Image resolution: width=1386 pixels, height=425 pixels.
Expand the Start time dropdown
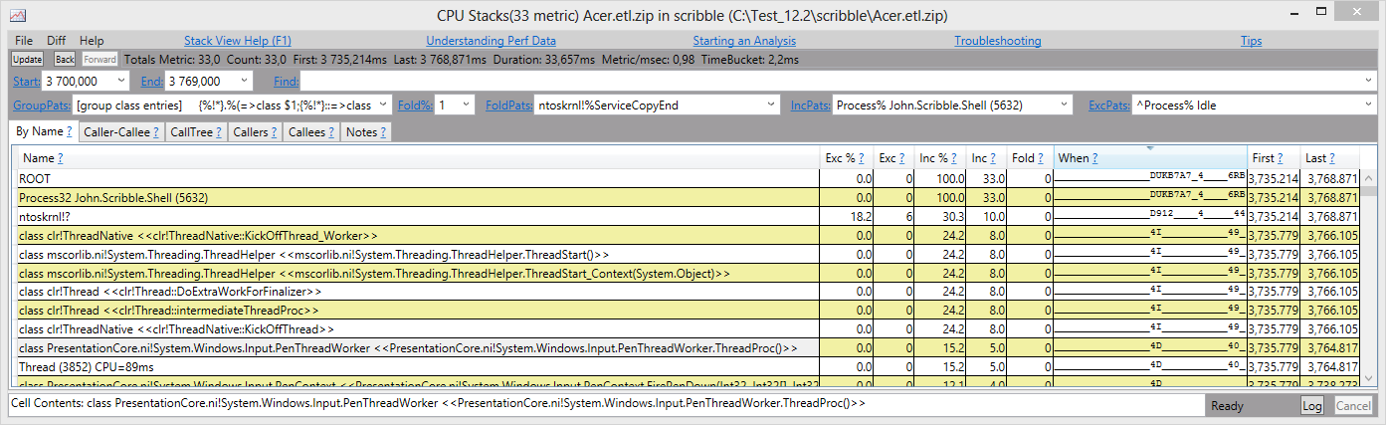tap(122, 82)
